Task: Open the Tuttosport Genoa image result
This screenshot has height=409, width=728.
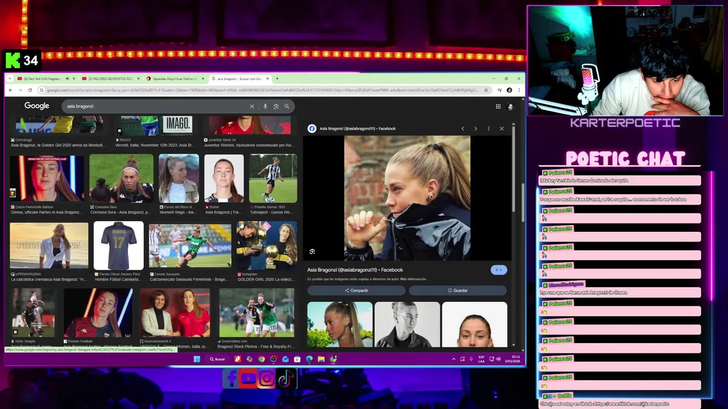Action: coord(273,180)
